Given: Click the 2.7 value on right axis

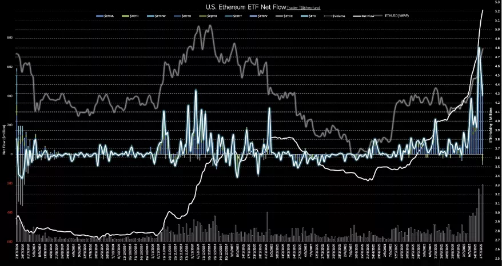Looking at the screenshot, I should tap(497, 240).
